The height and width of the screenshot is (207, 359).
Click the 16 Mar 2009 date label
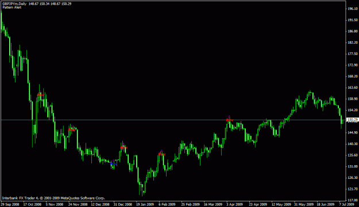coord(213,204)
